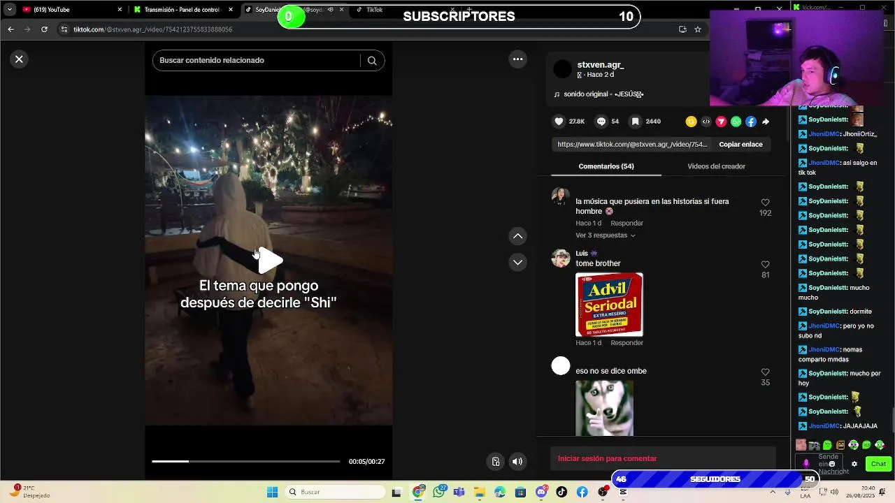The image size is (895, 503).
Task: Share video to WhatsApp
Action: coord(736,122)
